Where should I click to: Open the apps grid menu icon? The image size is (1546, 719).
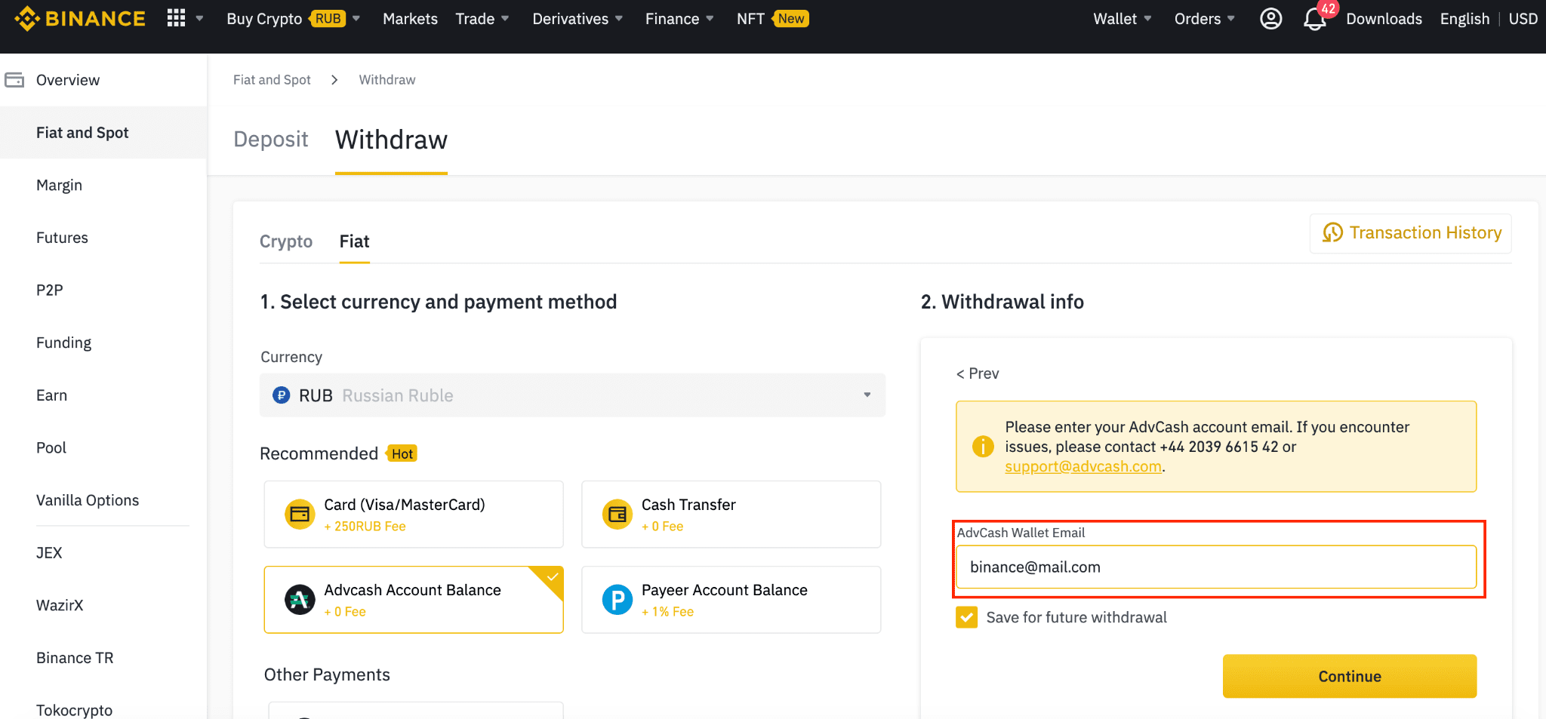point(176,18)
